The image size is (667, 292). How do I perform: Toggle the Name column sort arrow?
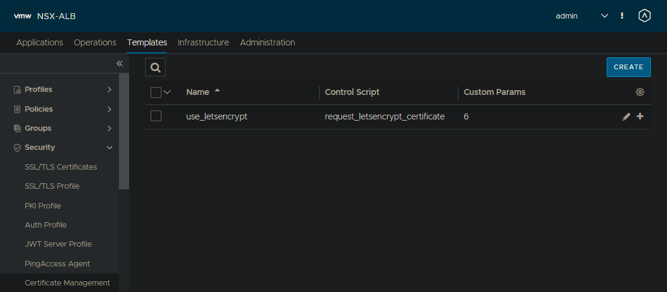click(x=218, y=91)
